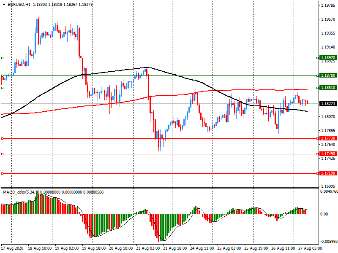Select the green 1.18700 price level label
Screen dimensions: 338x253
coord(328,75)
